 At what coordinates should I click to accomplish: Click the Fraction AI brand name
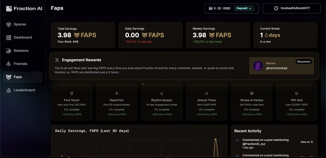[x=28, y=9]
